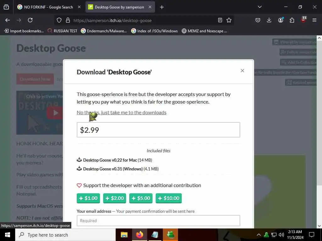The height and width of the screenshot is (241, 322).
Task: Reload the current page
Action: pyautogui.click(x=30, y=20)
